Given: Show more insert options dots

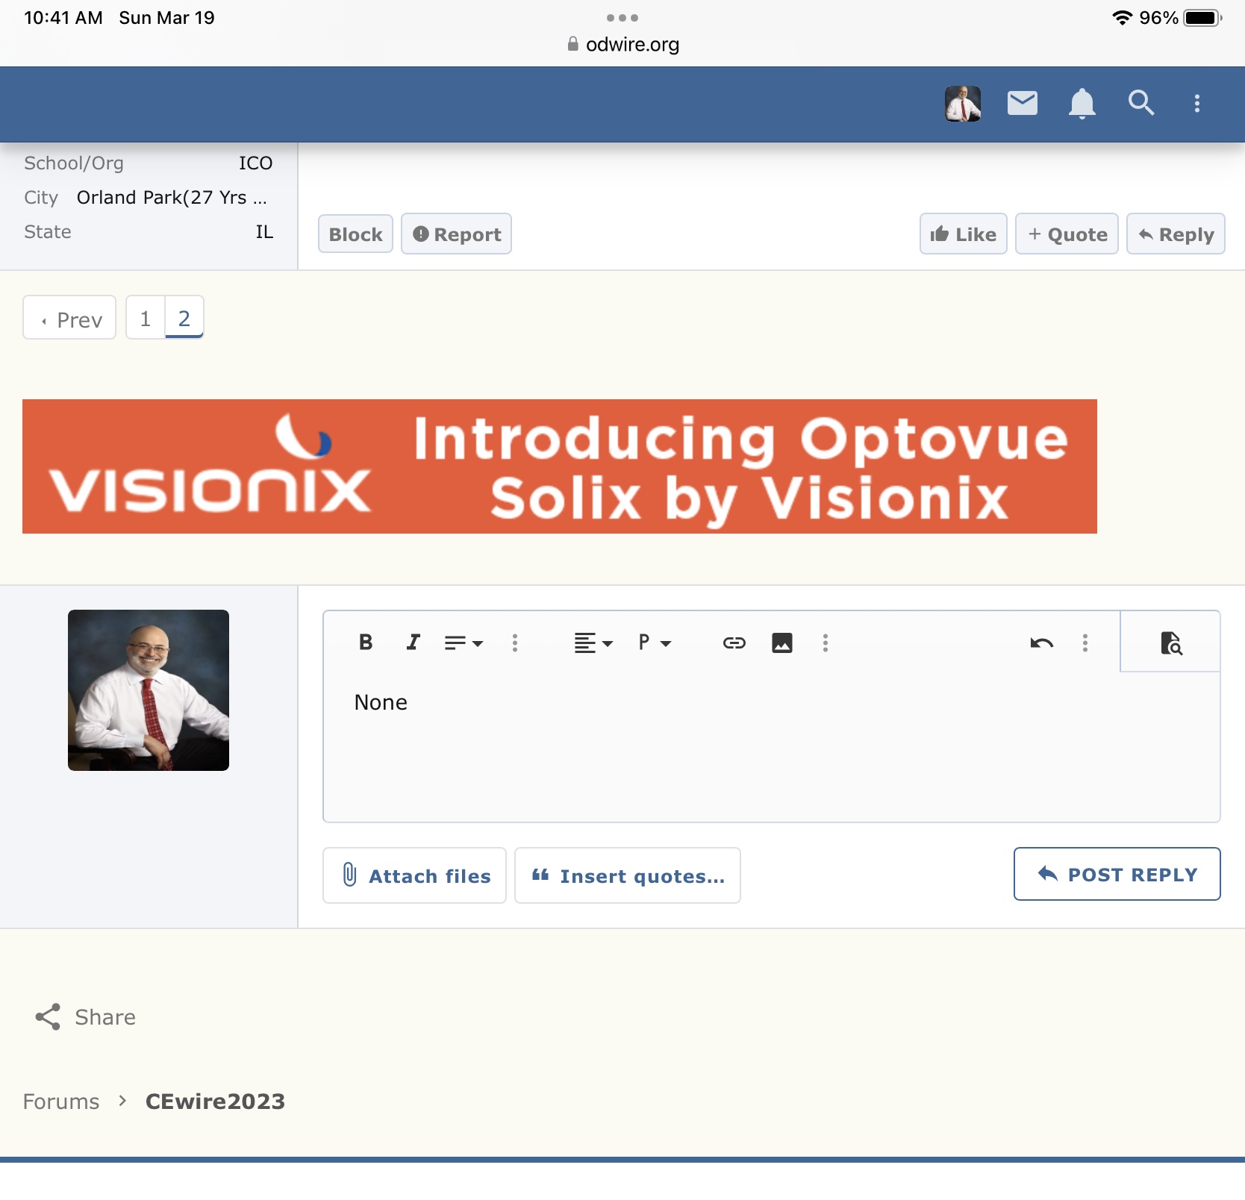Looking at the screenshot, I should (x=826, y=643).
